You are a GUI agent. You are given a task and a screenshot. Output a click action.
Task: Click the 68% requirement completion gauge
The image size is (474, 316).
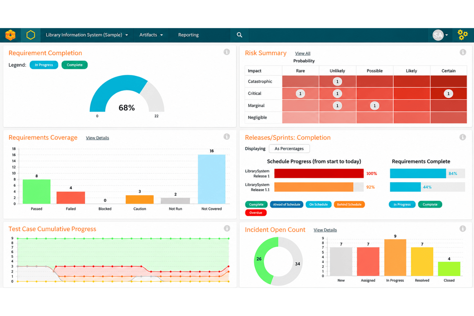coord(127,93)
